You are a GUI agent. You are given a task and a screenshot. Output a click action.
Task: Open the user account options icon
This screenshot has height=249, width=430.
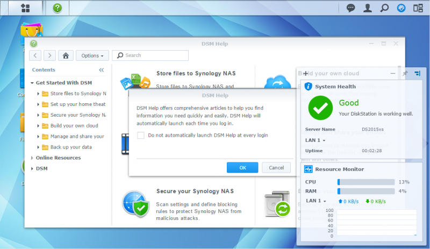click(368, 8)
